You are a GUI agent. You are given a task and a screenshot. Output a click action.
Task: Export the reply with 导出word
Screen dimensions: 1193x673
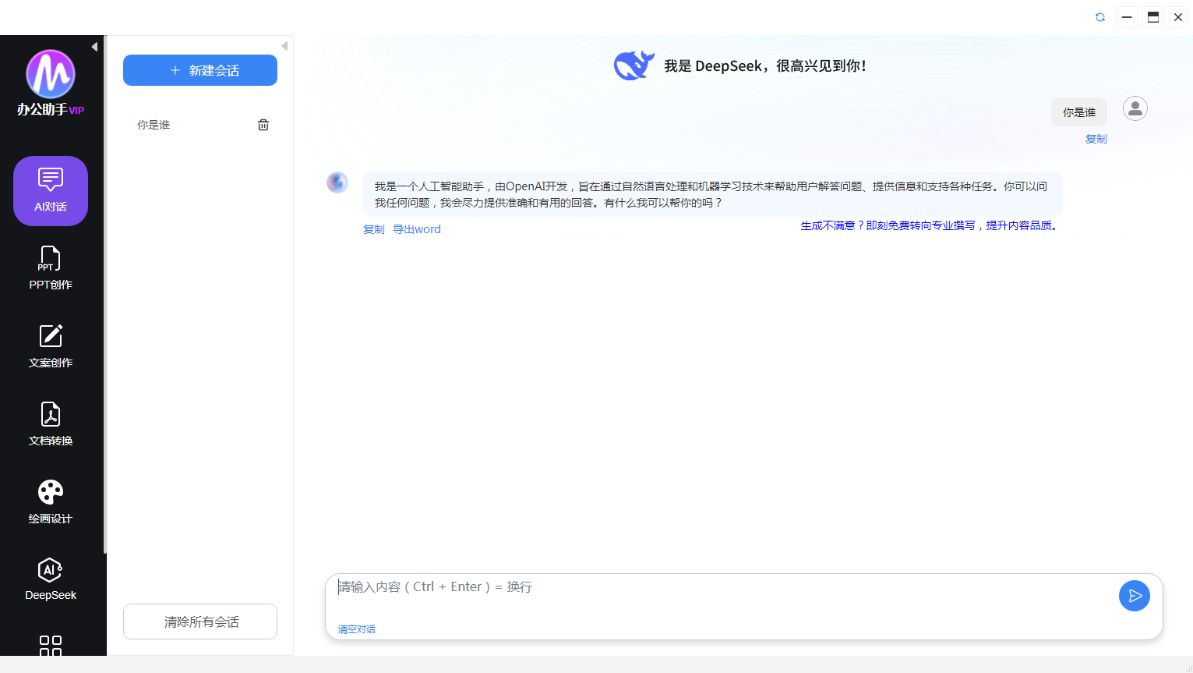(x=417, y=229)
